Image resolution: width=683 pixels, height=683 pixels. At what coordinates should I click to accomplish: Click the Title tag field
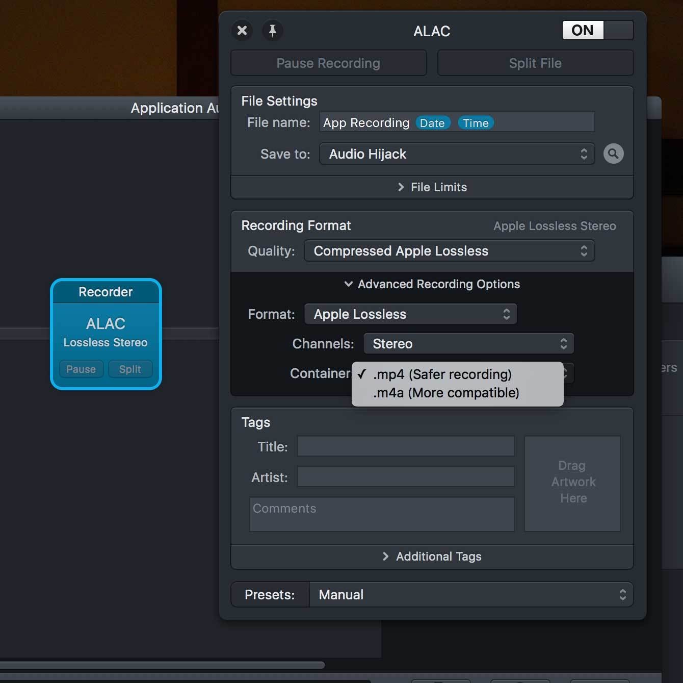click(x=406, y=446)
